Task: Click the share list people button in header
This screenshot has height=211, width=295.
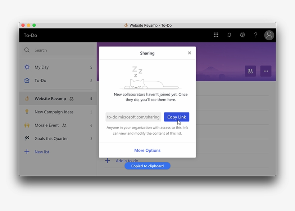Action: point(250,71)
